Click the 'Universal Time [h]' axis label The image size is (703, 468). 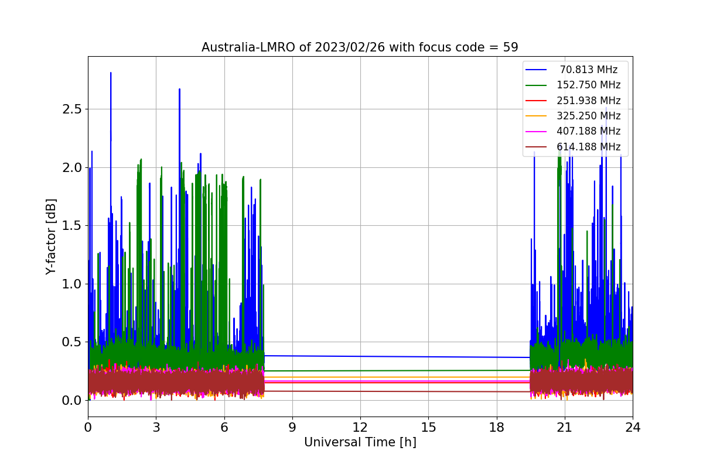360,443
